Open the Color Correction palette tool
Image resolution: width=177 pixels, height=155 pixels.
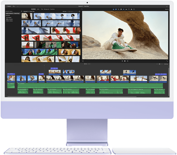[x=116, y=9]
